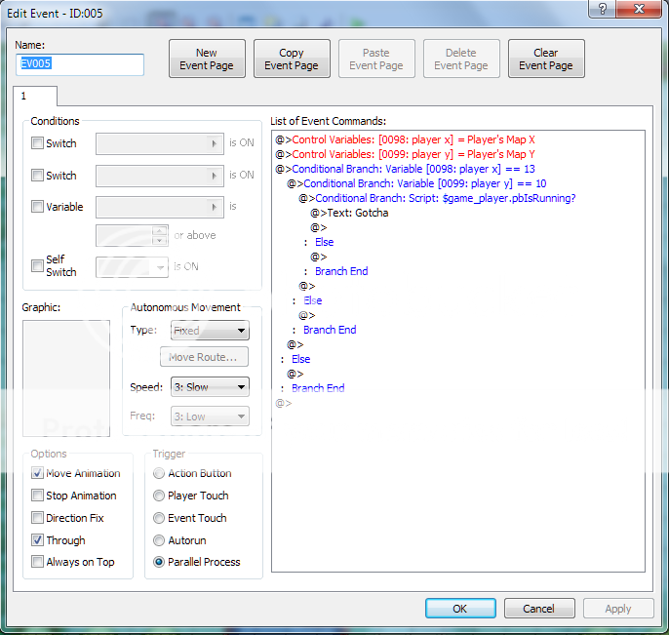The height and width of the screenshot is (635, 669).
Task: Open the Self Switch dropdown
Action: point(133,266)
